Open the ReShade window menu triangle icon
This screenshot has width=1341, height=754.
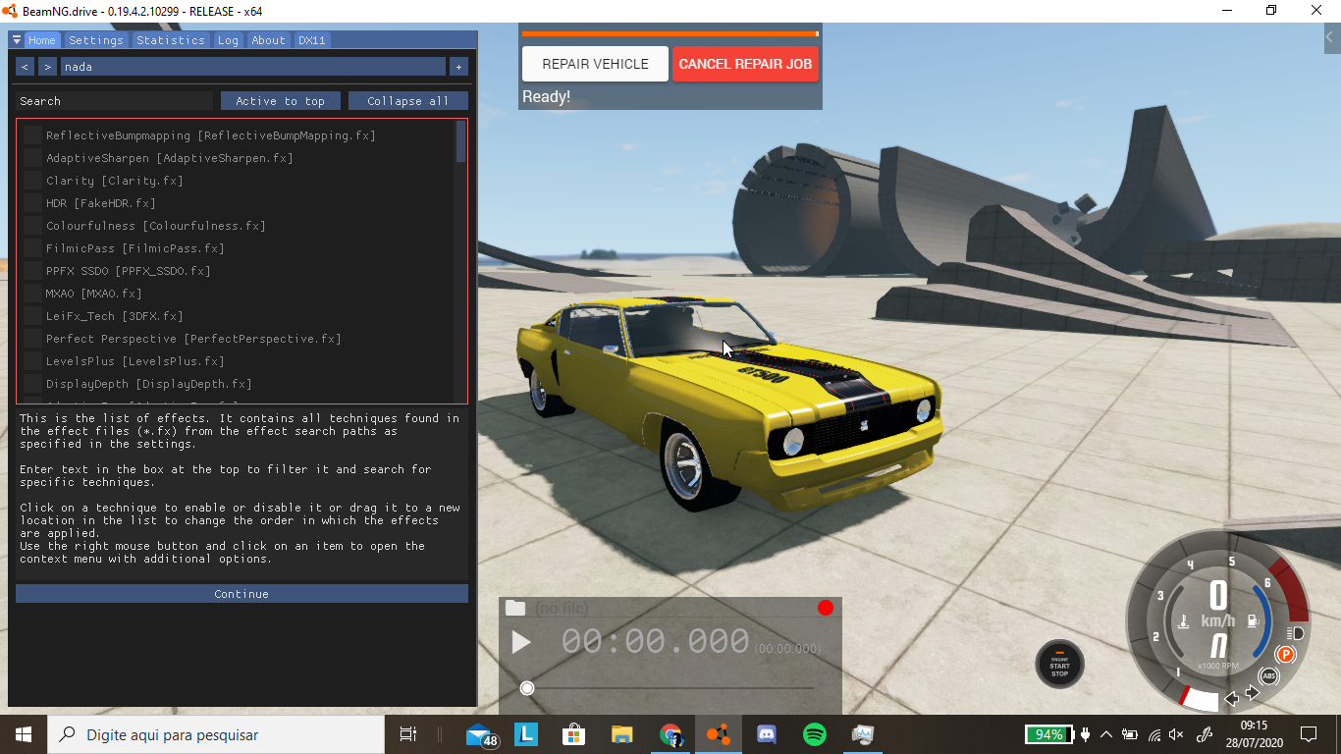pos(16,40)
